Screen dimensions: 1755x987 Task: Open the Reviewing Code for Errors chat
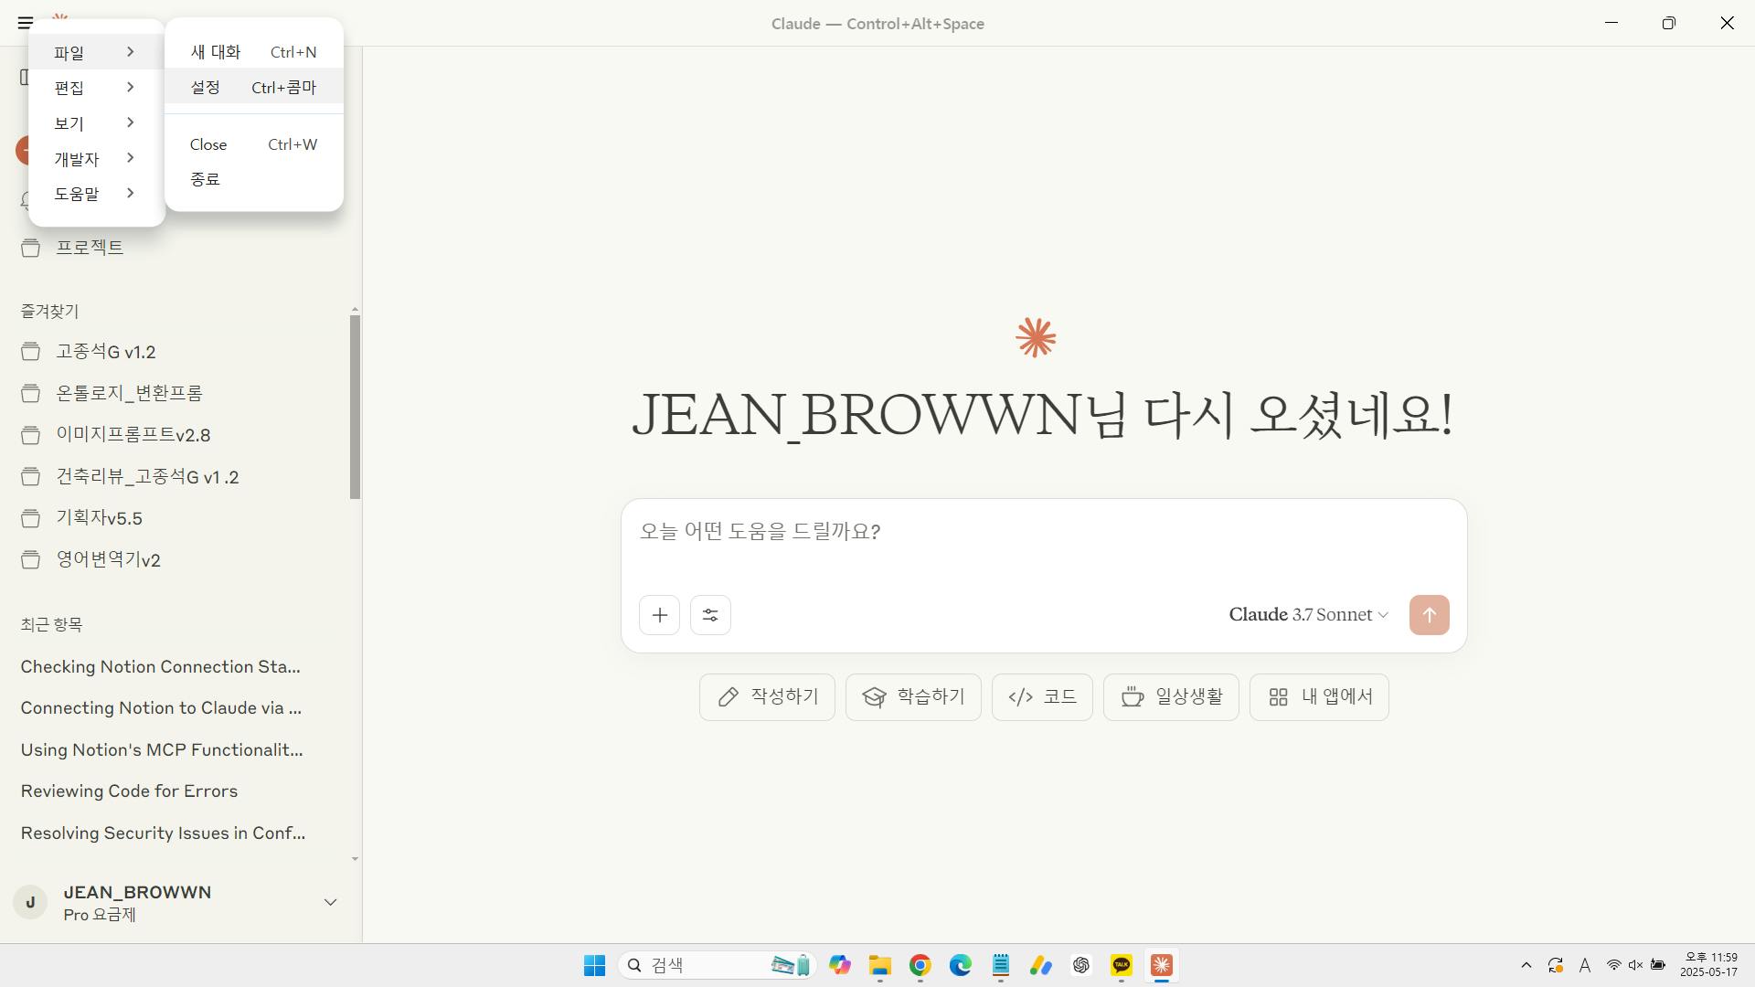tap(129, 791)
